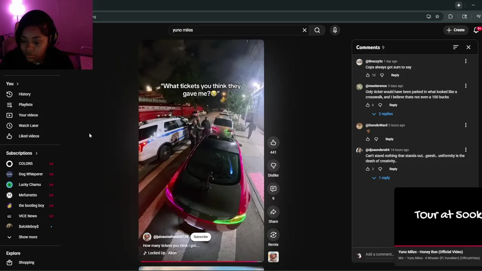Dislike the @masterenos comment
Image resolution: width=482 pixels, height=271 pixels.
380,105
